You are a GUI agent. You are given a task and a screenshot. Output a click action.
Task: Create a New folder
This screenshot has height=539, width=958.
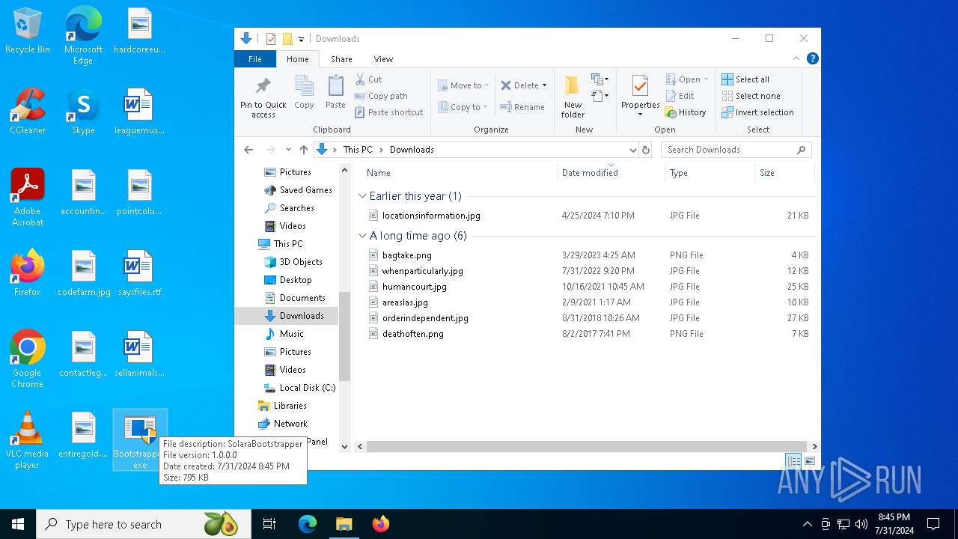tap(573, 97)
